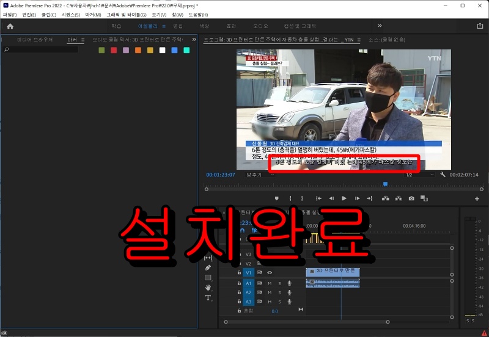Select the Type tool

point(208,297)
